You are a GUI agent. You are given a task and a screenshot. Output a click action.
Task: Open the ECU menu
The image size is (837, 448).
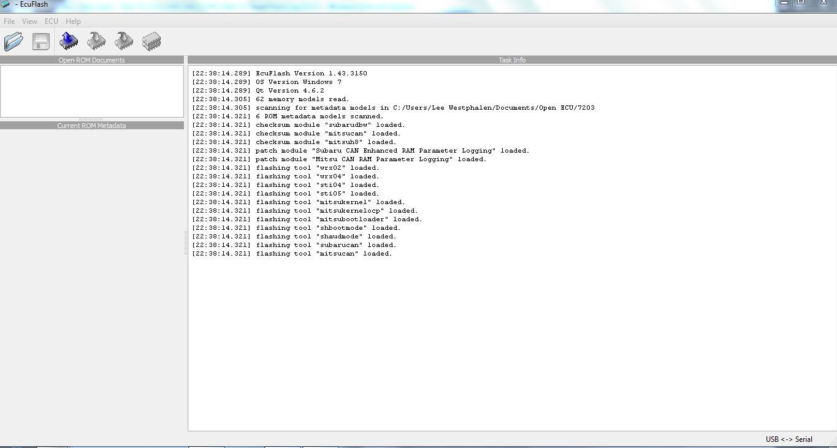pos(52,21)
